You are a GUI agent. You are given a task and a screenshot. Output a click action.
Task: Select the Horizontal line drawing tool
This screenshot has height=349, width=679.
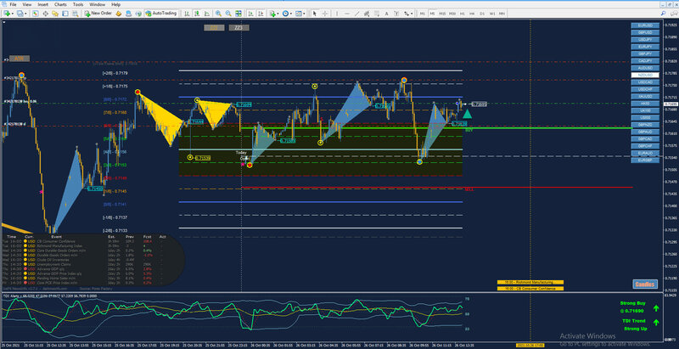click(347, 14)
